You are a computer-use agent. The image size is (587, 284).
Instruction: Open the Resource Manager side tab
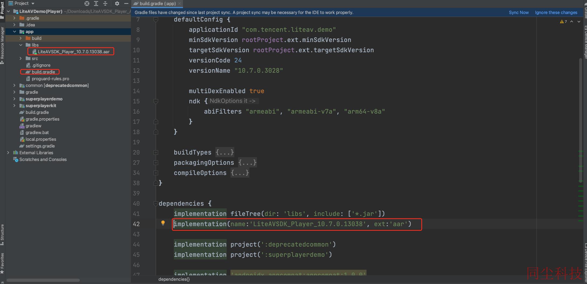click(x=2, y=45)
